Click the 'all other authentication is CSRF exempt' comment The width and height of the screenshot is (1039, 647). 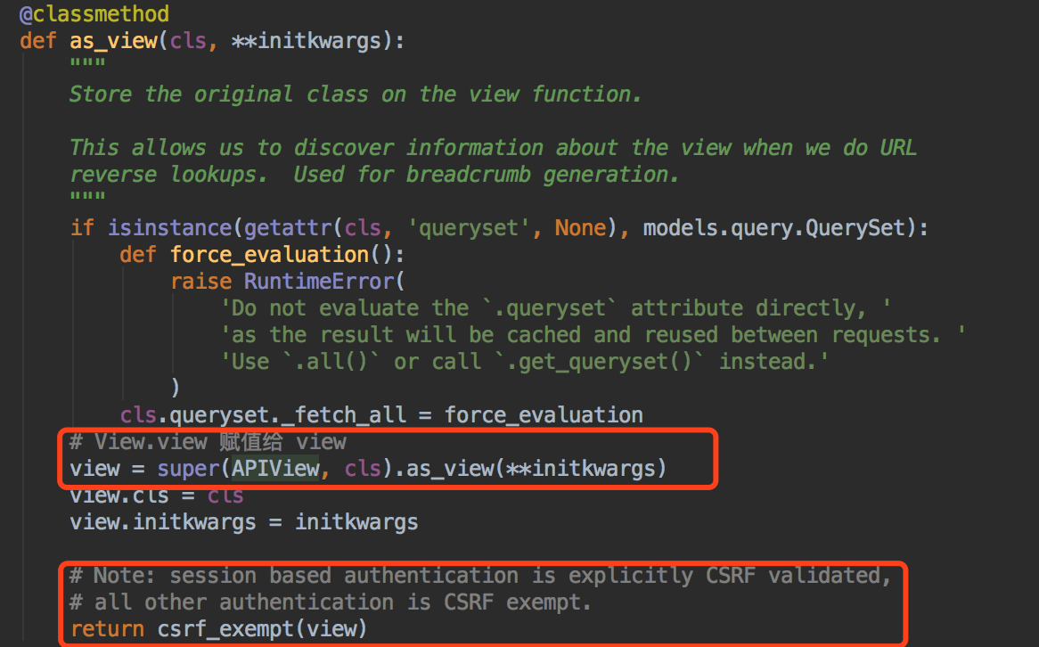pos(343,602)
